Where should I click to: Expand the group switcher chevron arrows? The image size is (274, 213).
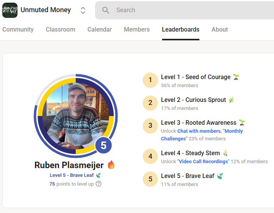(x=83, y=10)
